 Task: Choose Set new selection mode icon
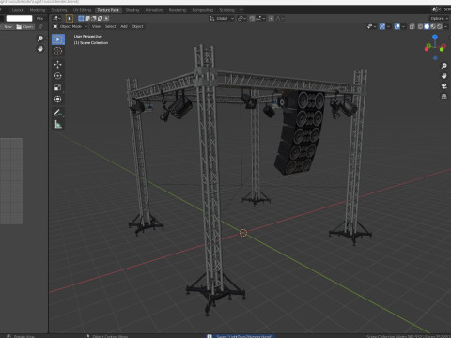tap(81, 19)
